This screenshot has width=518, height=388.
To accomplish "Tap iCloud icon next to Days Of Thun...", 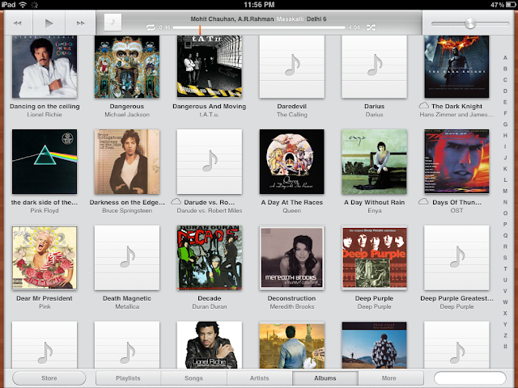I will pos(423,201).
